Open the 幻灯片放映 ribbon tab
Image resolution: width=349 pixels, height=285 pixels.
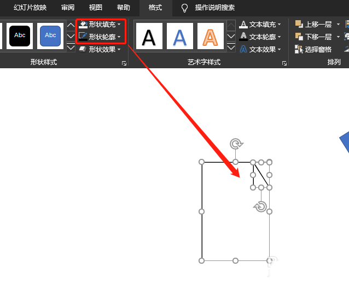(x=30, y=8)
